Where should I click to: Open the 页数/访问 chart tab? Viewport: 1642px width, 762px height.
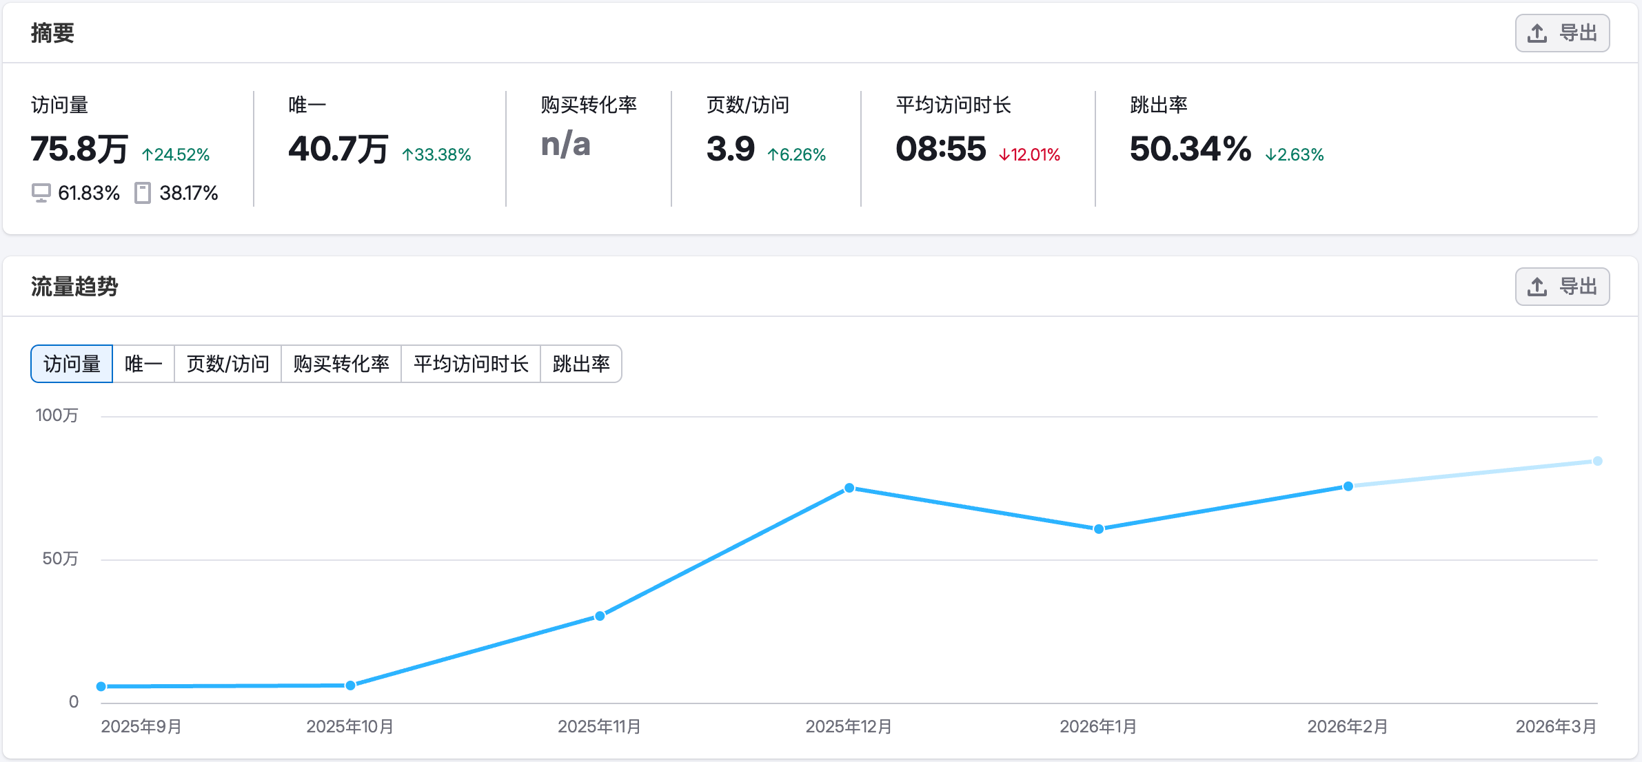pyautogui.click(x=227, y=364)
